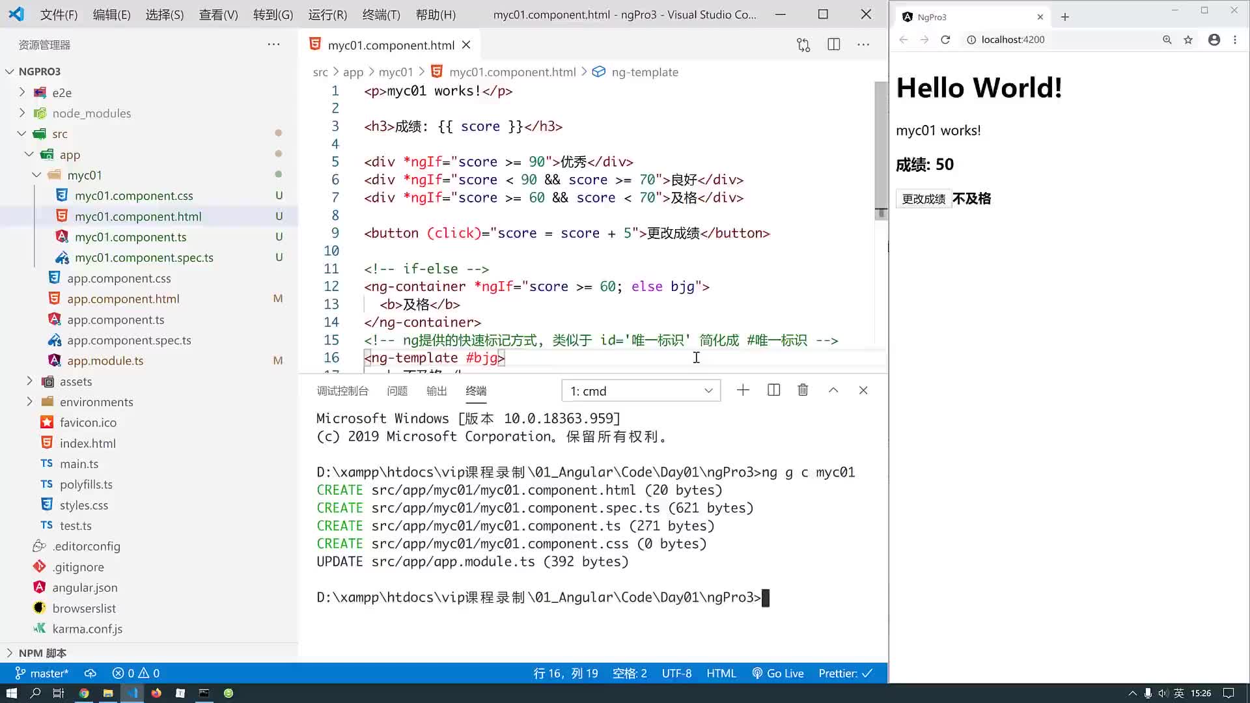The height and width of the screenshot is (703, 1250).
Task: Switch to the 调试控制台 panel tab
Action: pyautogui.click(x=342, y=391)
